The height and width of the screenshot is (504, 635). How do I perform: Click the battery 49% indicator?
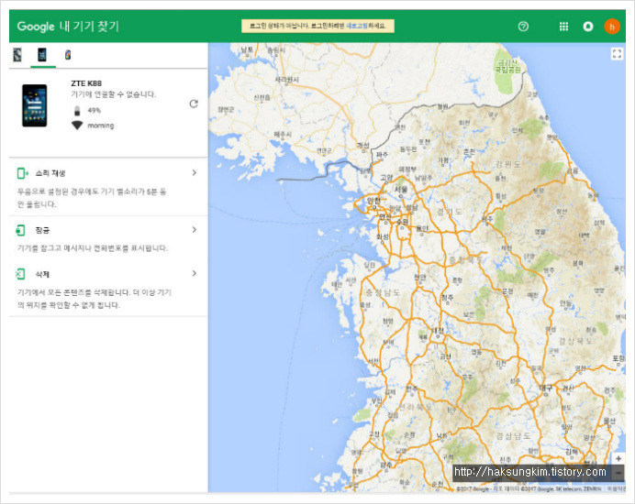[88, 110]
